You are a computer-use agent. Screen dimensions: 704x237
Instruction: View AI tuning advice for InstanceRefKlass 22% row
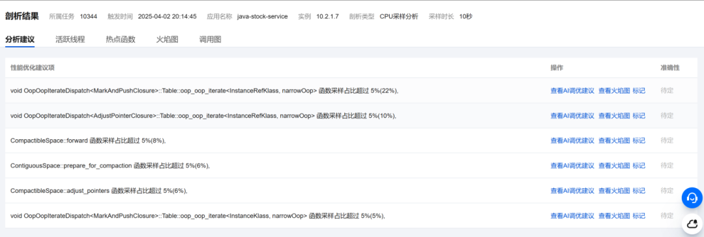[x=572, y=91]
